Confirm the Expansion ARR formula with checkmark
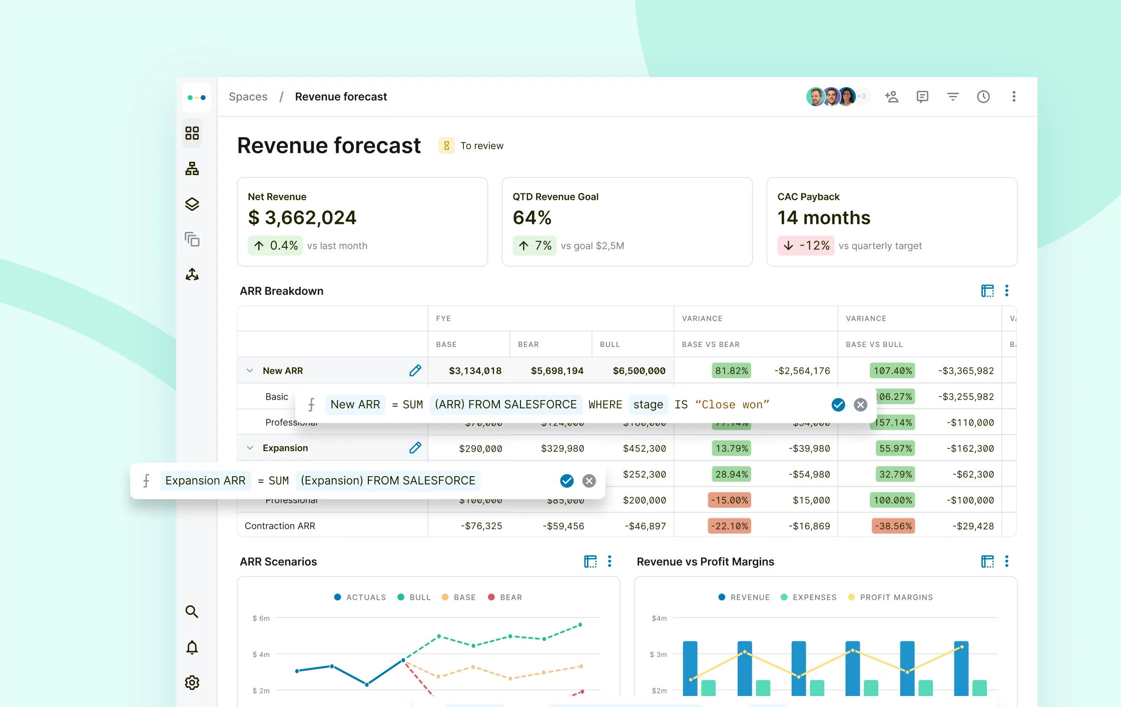The height and width of the screenshot is (707, 1121). coord(567,481)
